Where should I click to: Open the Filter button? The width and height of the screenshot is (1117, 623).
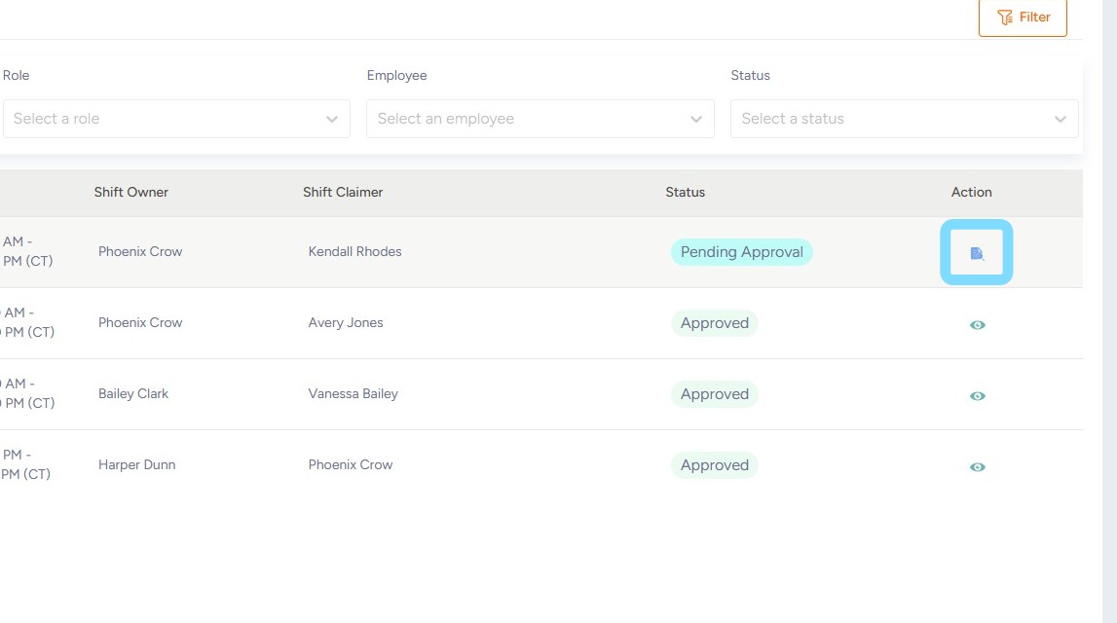(1023, 18)
